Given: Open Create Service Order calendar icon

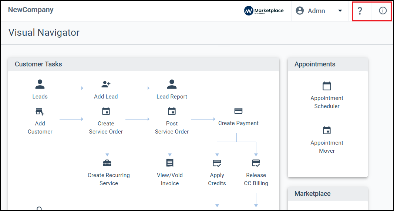Looking at the screenshot, I should pos(106,111).
